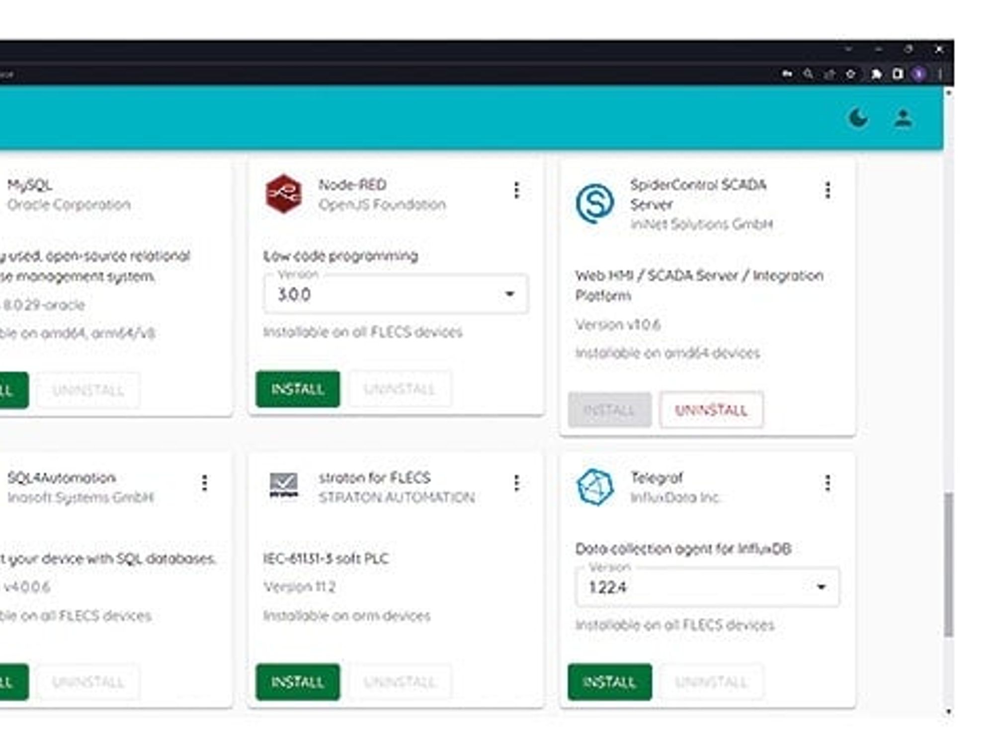Click 'Installable on all FLECS devices' under Node-RED
This screenshot has width=994, height=745.
click(x=363, y=332)
